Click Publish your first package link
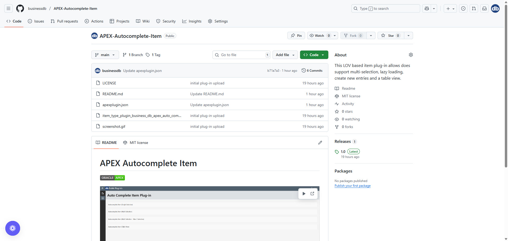The width and height of the screenshot is (508, 241). (x=352, y=186)
